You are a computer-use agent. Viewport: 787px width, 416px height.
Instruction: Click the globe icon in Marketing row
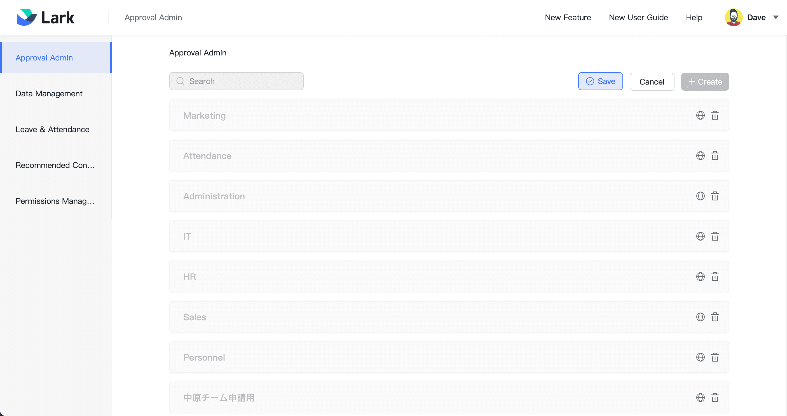700,116
